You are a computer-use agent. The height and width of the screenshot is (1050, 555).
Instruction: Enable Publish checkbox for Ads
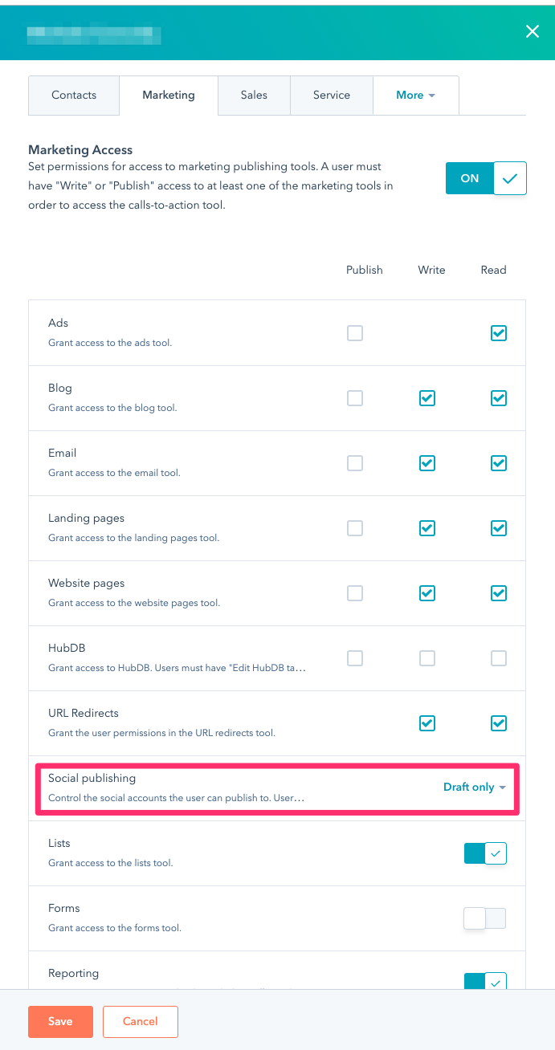click(x=355, y=333)
